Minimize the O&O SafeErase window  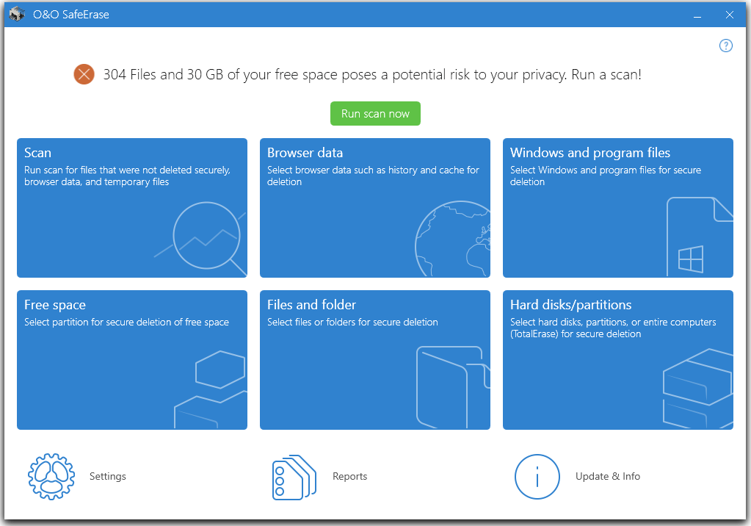pos(697,15)
